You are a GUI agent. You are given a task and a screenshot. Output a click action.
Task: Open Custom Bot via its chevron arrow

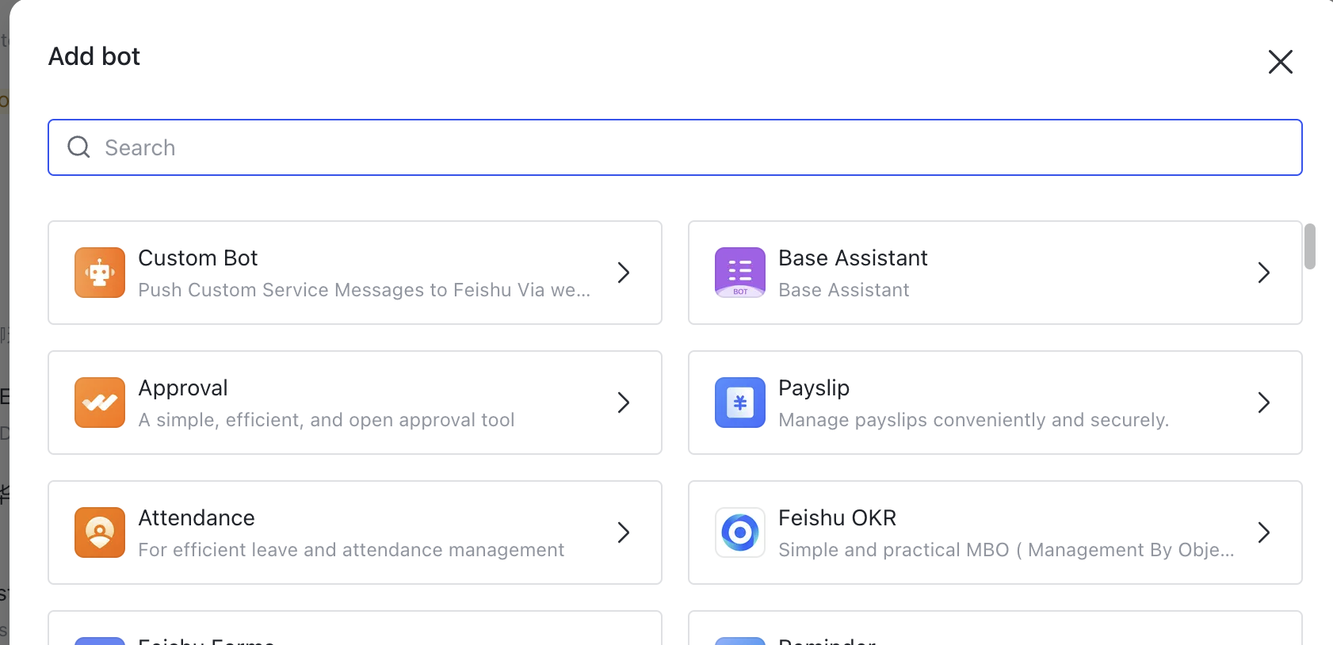pyautogui.click(x=624, y=273)
